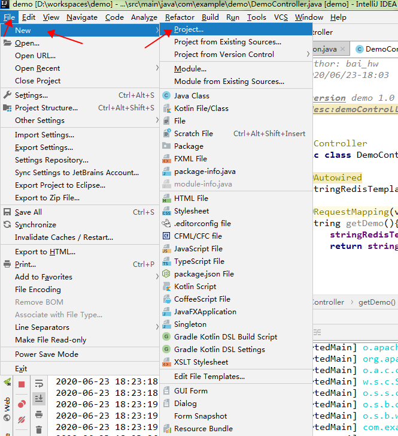
Task: Select Form Snapshot entry
Action: pyautogui.click(x=236, y=416)
